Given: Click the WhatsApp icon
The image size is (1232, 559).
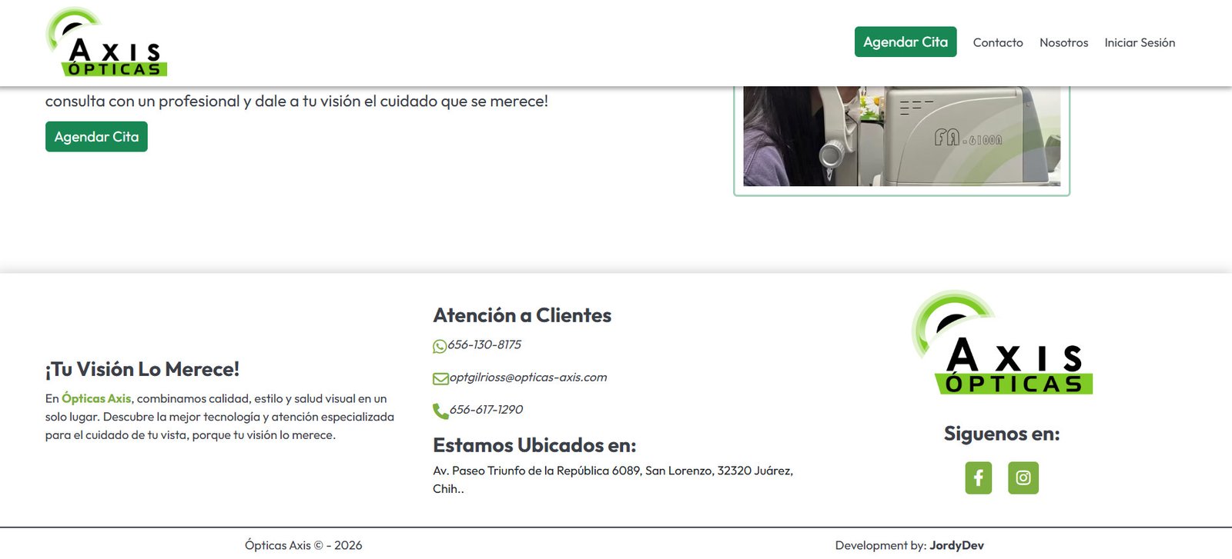Looking at the screenshot, I should [440, 346].
